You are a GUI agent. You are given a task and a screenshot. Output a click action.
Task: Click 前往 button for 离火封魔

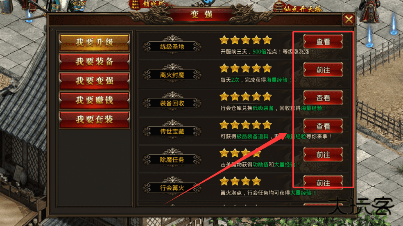coord(323,70)
